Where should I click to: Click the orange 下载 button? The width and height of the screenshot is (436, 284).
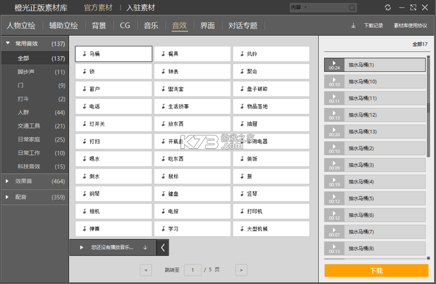click(376, 270)
